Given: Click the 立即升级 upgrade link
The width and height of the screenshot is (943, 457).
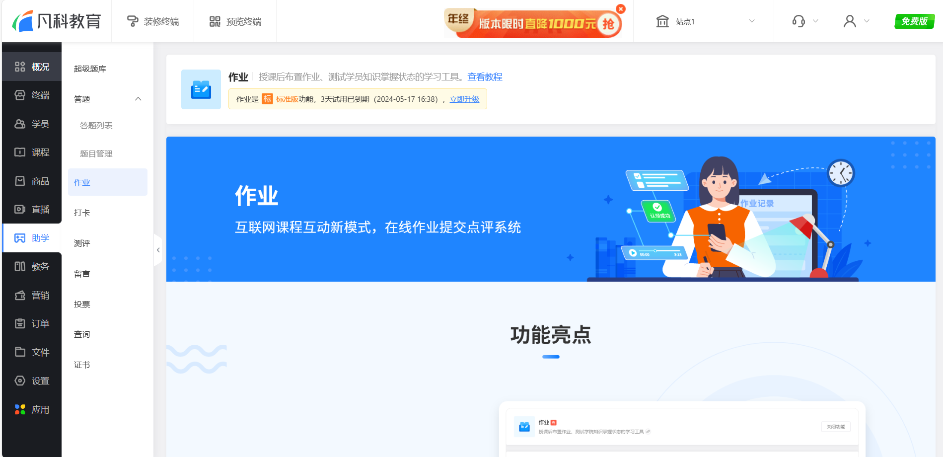Looking at the screenshot, I should [464, 99].
